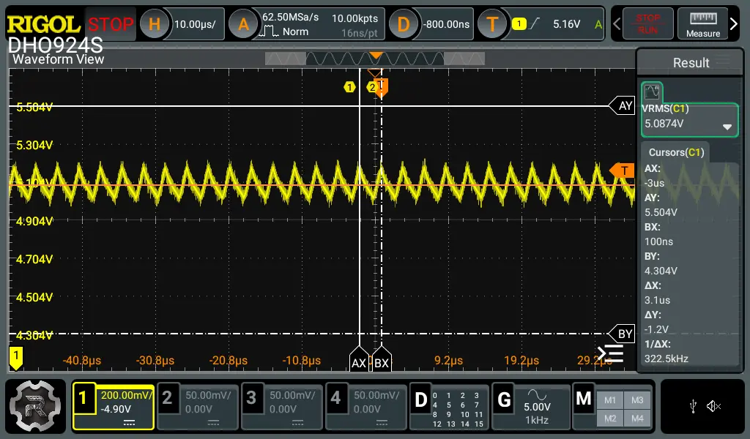
Task: Toggle math channel M4
Action: click(x=637, y=419)
